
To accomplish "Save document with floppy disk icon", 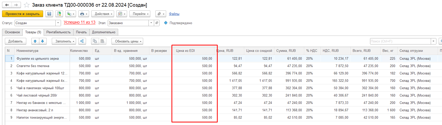I will 49,14.
